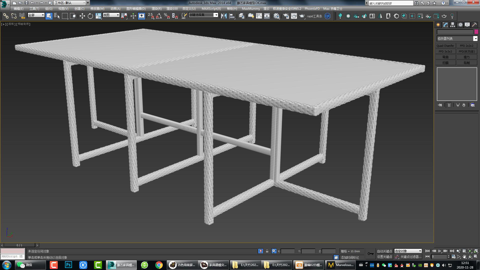Select the Select and Move tool
Image resolution: width=480 pixels, height=270 pixels.
point(82,16)
